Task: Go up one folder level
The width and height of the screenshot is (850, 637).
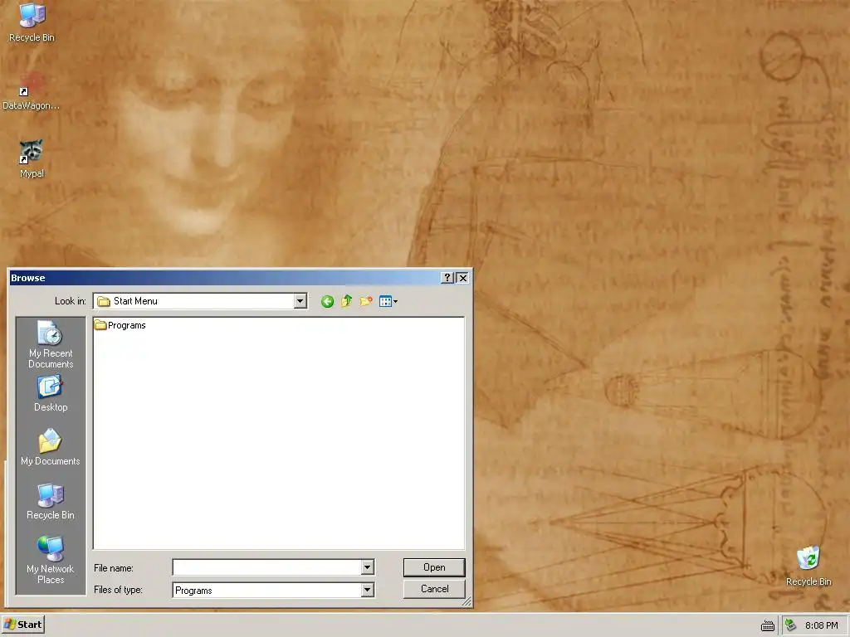Action: (346, 301)
